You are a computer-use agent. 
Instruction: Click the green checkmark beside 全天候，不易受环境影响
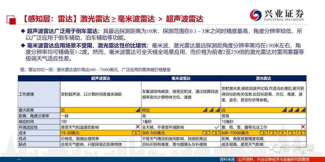pyautogui.click(x=217, y=127)
